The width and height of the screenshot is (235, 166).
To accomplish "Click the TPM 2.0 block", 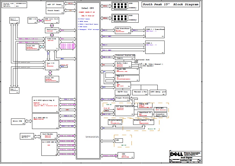I will coord(127,78).
